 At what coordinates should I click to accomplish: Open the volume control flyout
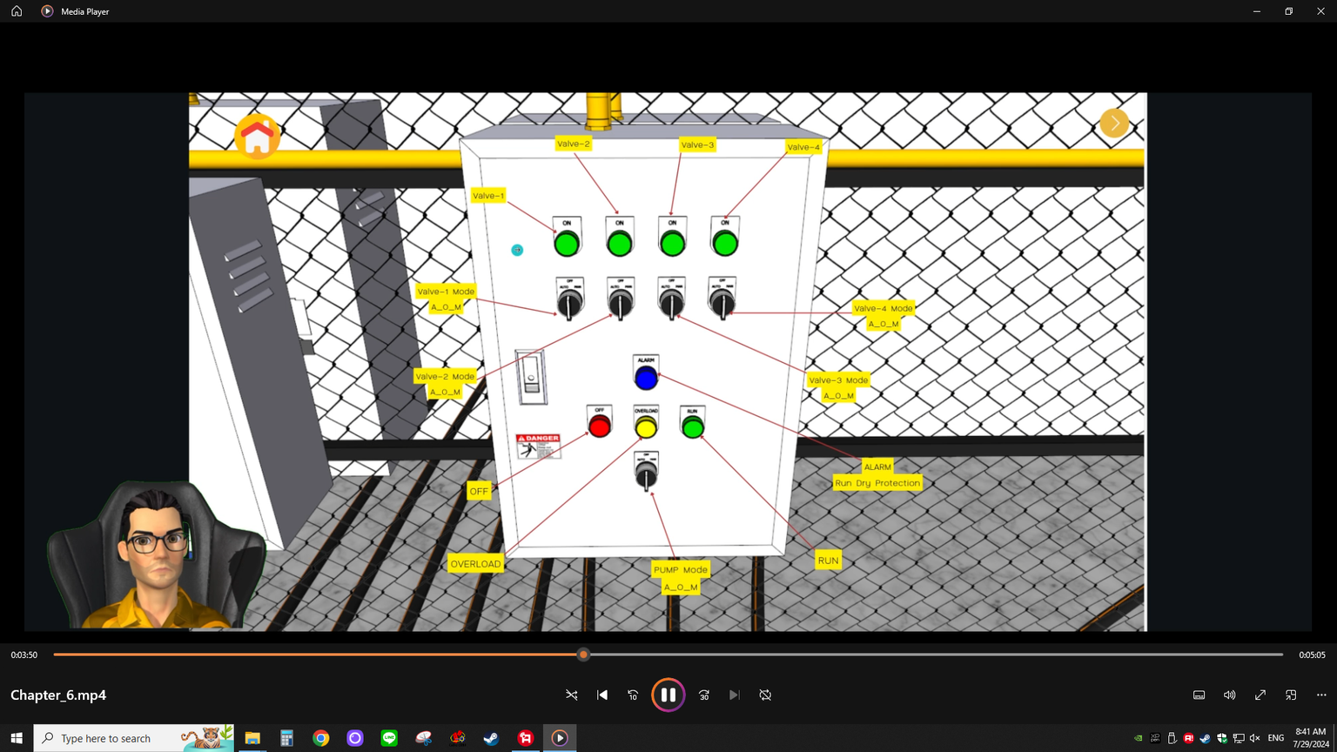click(x=1229, y=695)
